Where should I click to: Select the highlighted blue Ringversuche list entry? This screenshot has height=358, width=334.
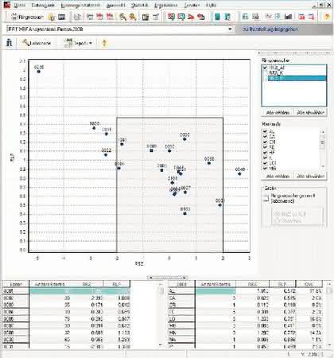point(297,78)
